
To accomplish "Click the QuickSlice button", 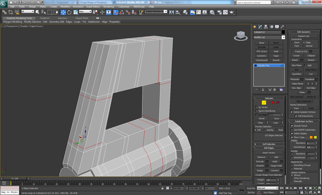I will (x=296, y=74).
